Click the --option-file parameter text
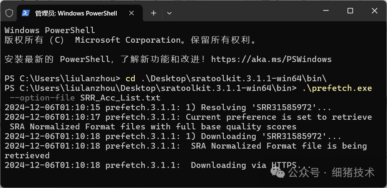 42,98
